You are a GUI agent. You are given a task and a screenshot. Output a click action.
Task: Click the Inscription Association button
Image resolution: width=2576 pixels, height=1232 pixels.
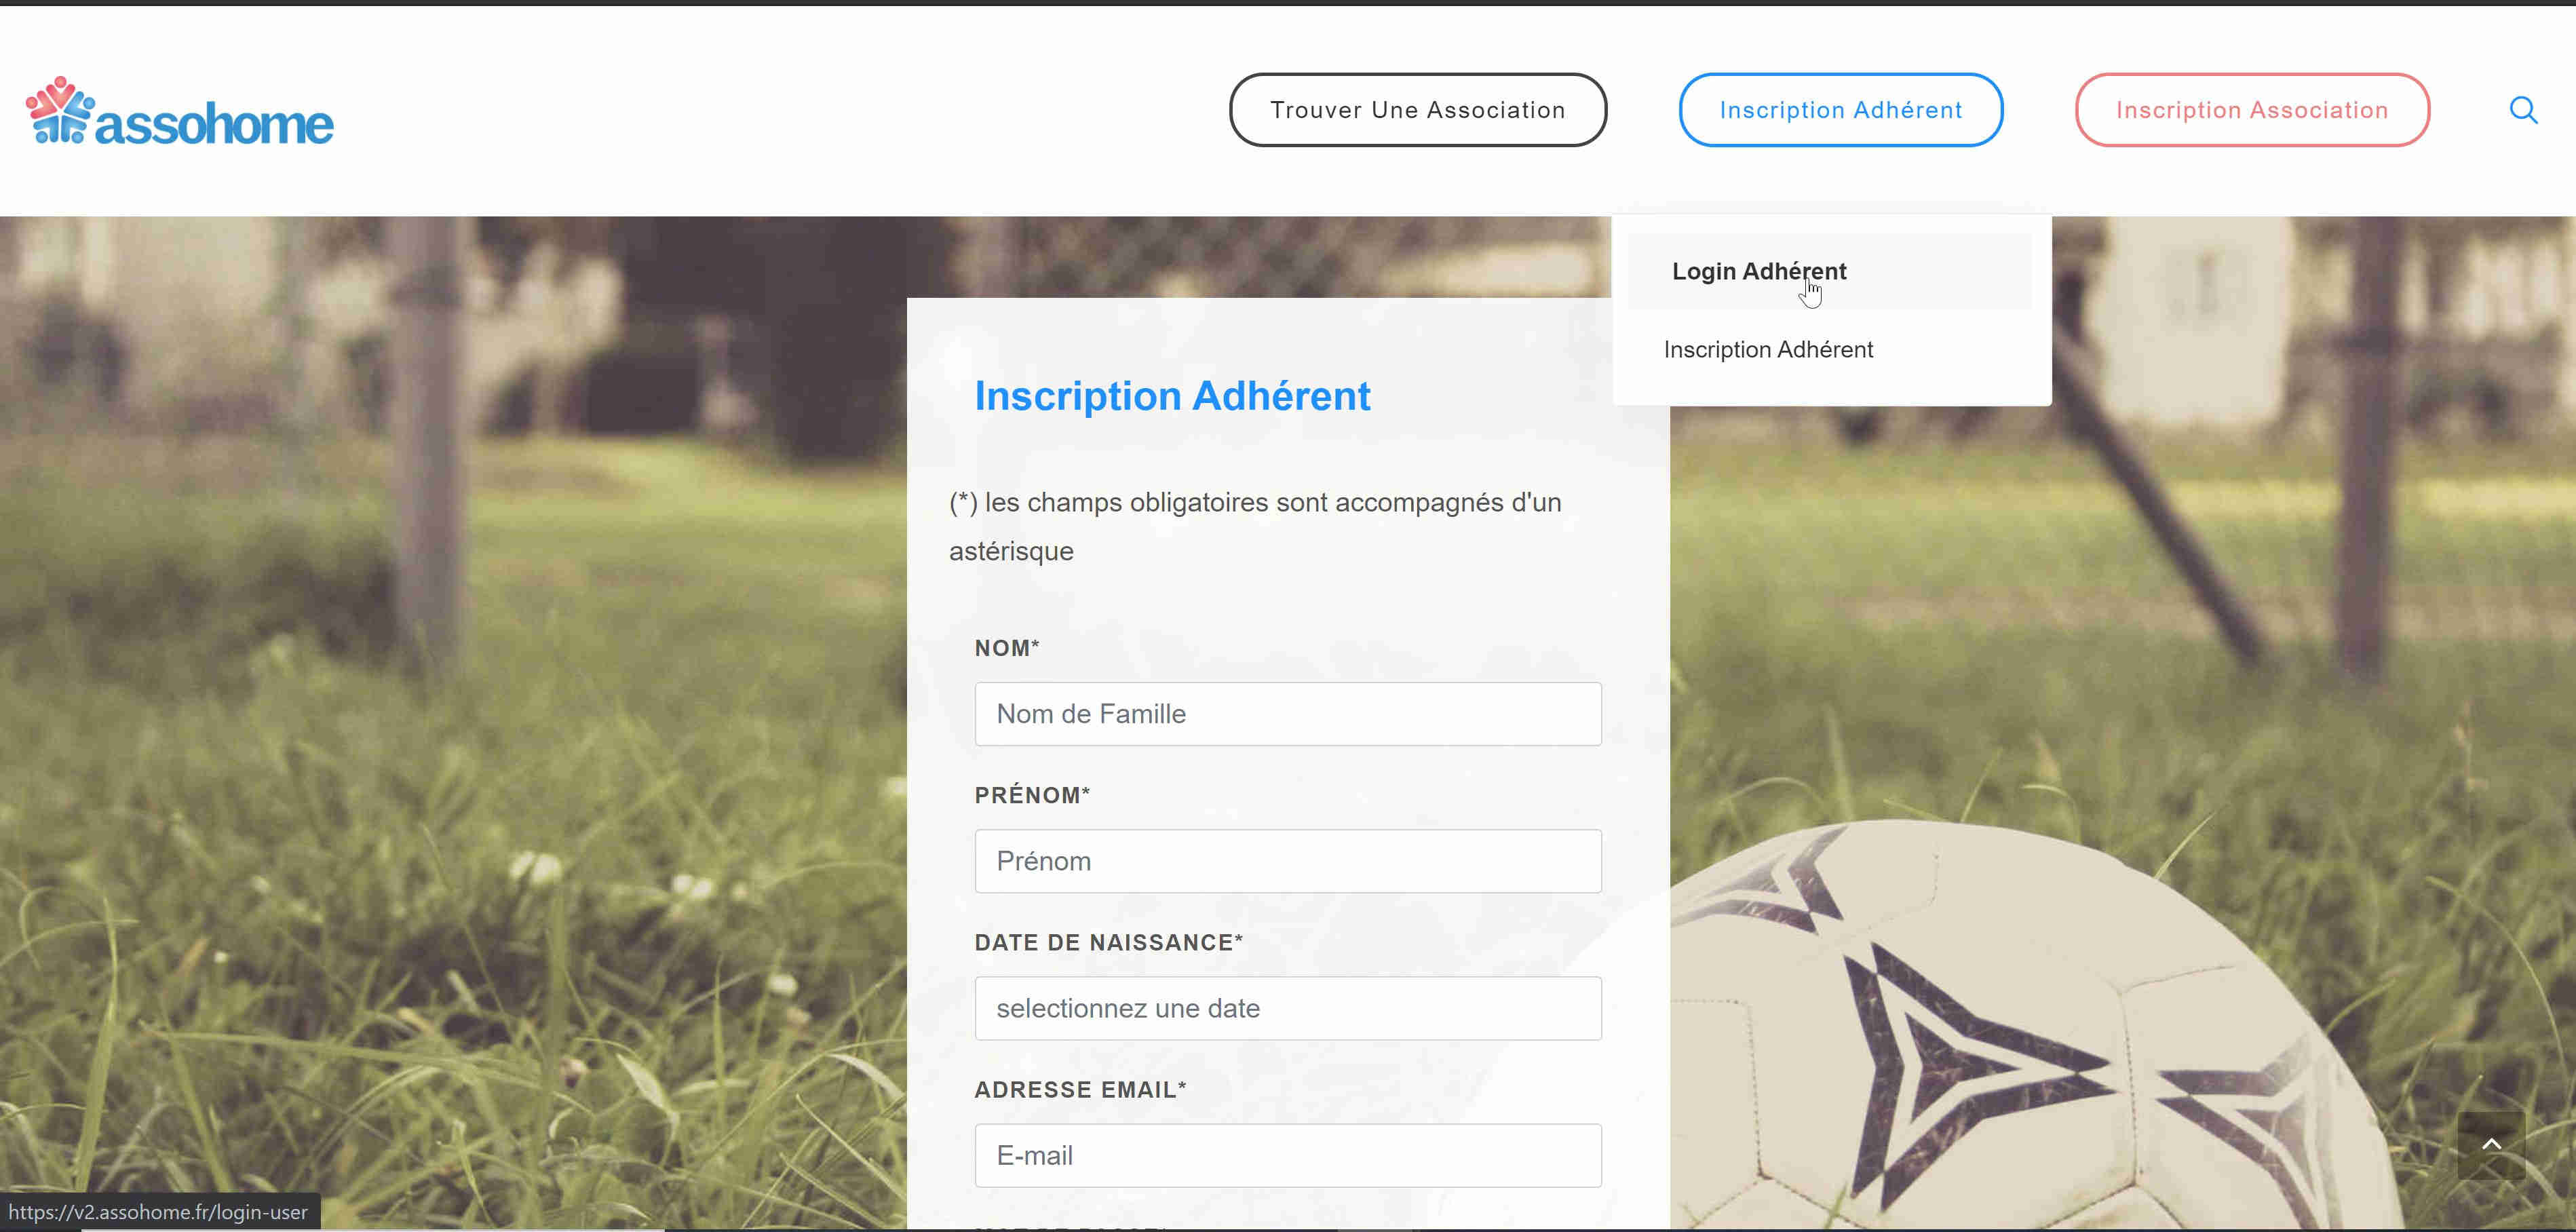[2252, 109]
